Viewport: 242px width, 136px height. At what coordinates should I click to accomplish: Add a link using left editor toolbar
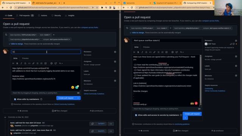[x=33, y=63]
